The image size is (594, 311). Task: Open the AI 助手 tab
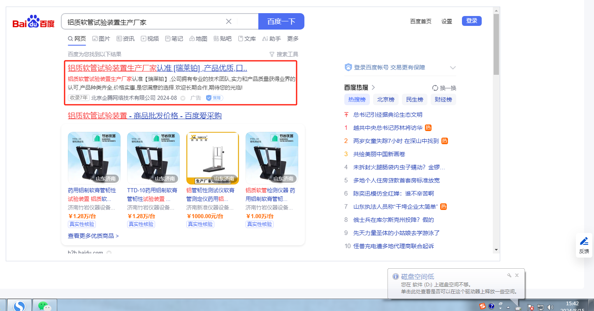tap(271, 39)
